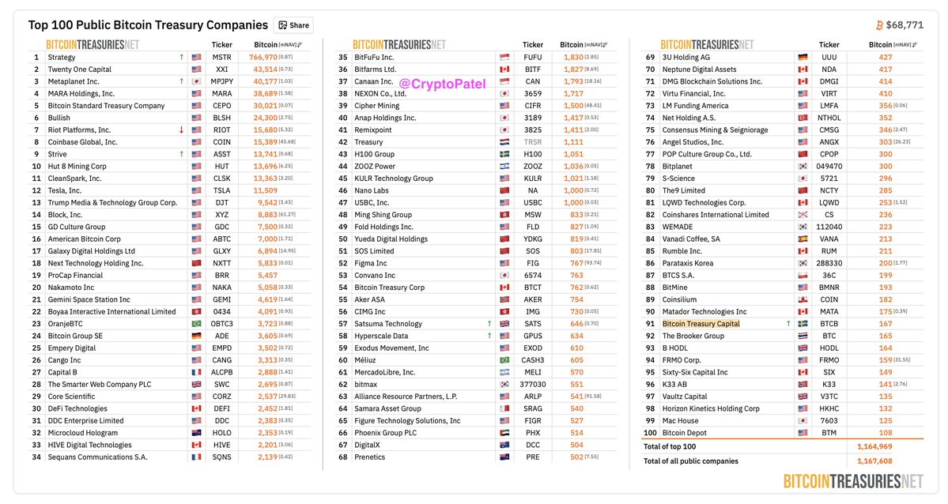Click the orange Bitcoin symbol near price
Screen dimensions: 948x504
pyautogui.click(x=880, y=24)
